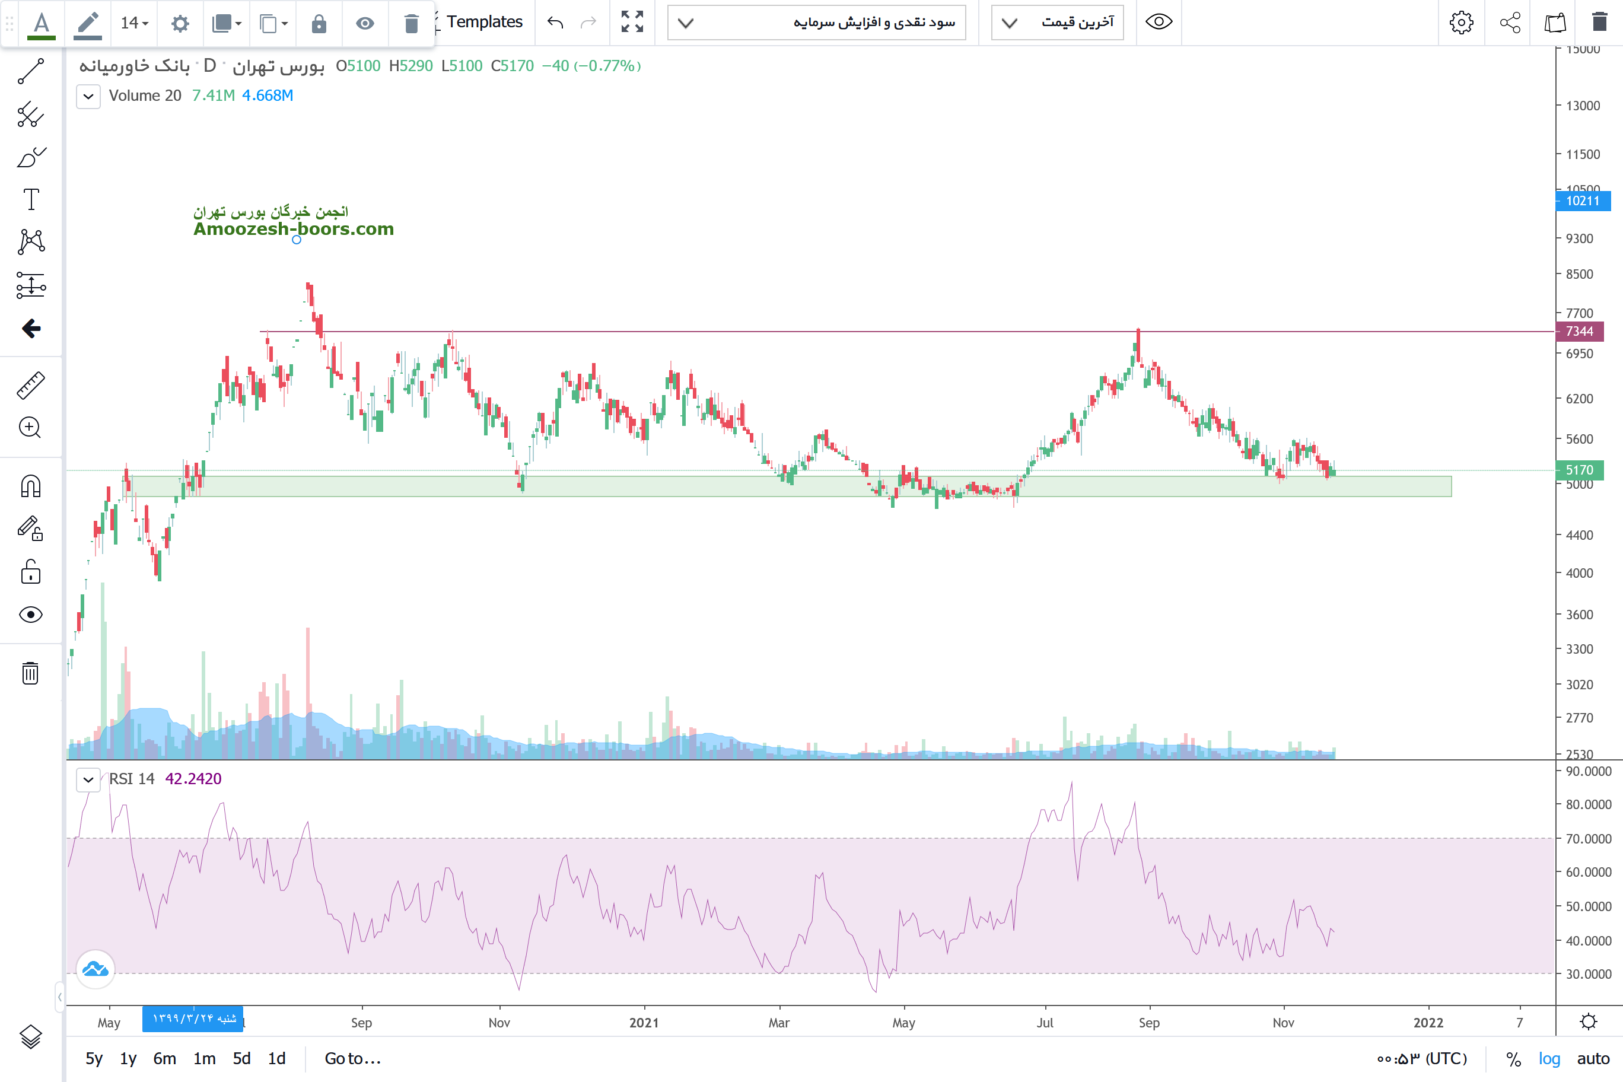Click the Go to… button
This screenshot has width=1623, height=1082.
point(352,1058)
